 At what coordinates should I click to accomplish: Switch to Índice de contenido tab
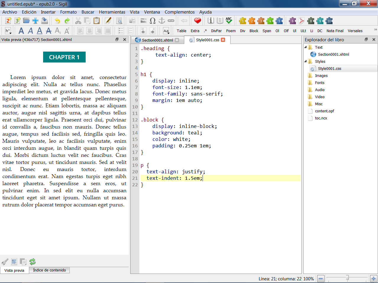49,270
